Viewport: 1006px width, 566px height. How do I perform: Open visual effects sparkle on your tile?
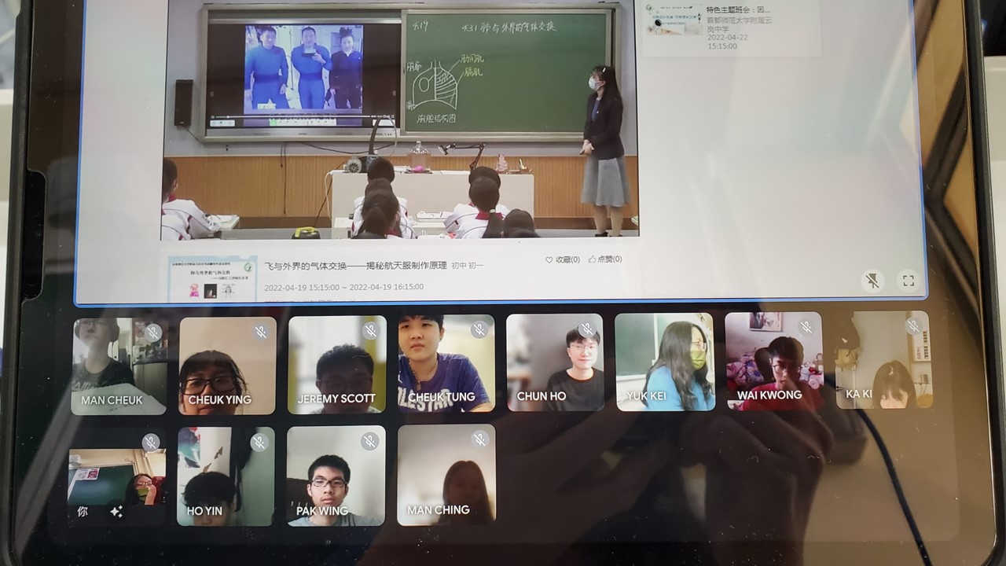pyautogui.click(x=116, y=512)
